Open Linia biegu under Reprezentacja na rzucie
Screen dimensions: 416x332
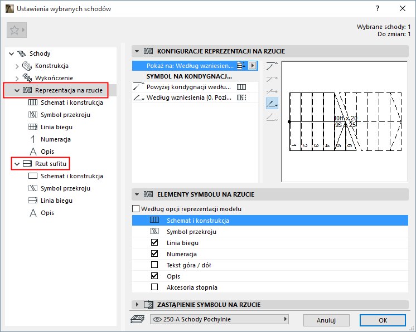56,127
